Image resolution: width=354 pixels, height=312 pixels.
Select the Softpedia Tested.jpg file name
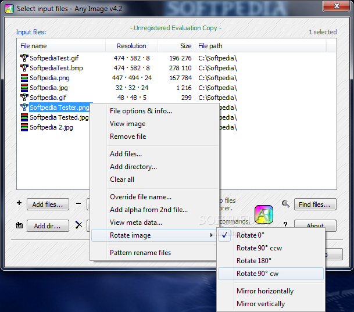(x=59, y=117)
